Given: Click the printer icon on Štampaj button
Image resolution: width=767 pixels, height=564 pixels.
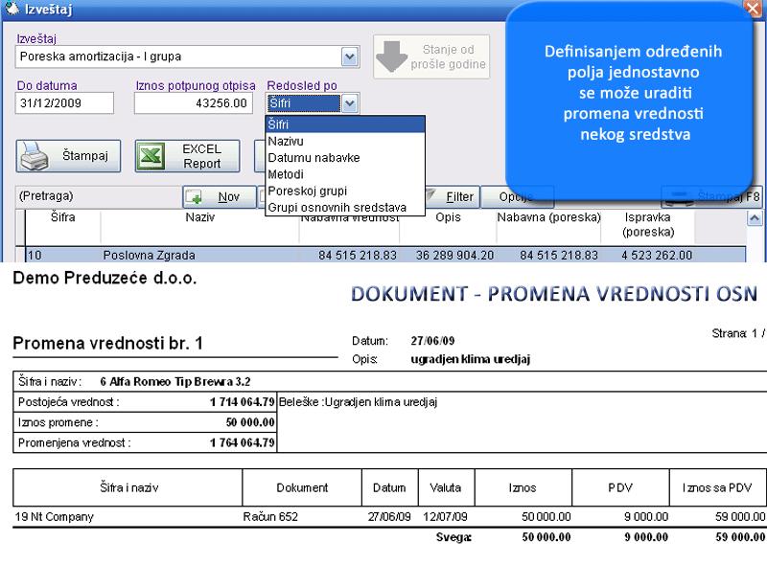Looking at the screenshot, I should (35, 155).
